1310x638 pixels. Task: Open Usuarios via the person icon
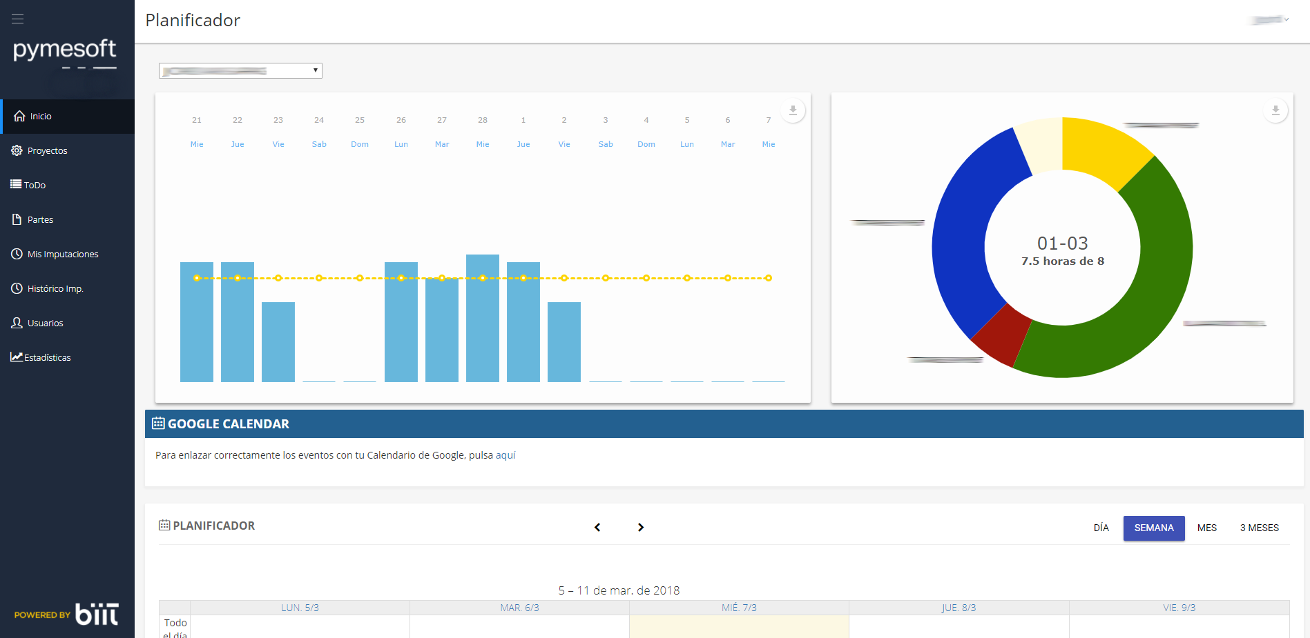tap(17, 323)
